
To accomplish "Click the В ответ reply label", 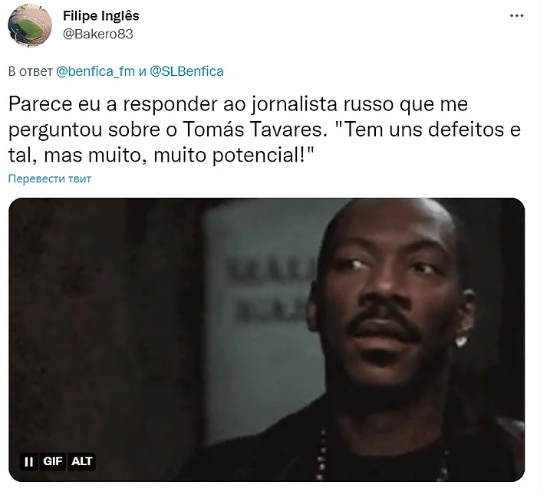I will (31, 71).
